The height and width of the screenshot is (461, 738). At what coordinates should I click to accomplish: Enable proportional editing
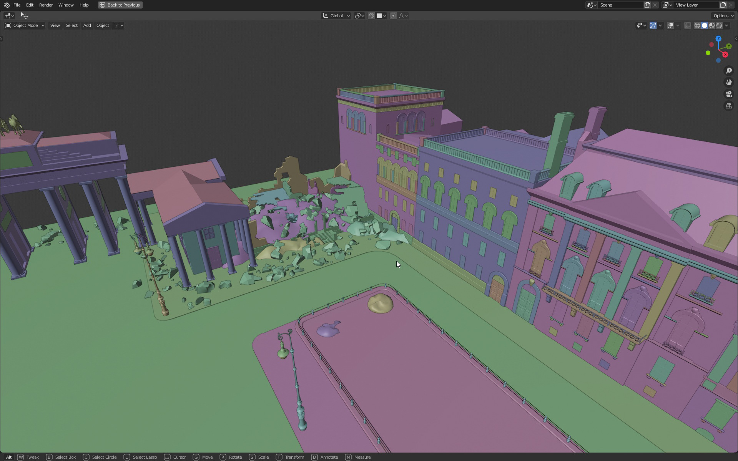pyautogui.click(x=393, y=16)
